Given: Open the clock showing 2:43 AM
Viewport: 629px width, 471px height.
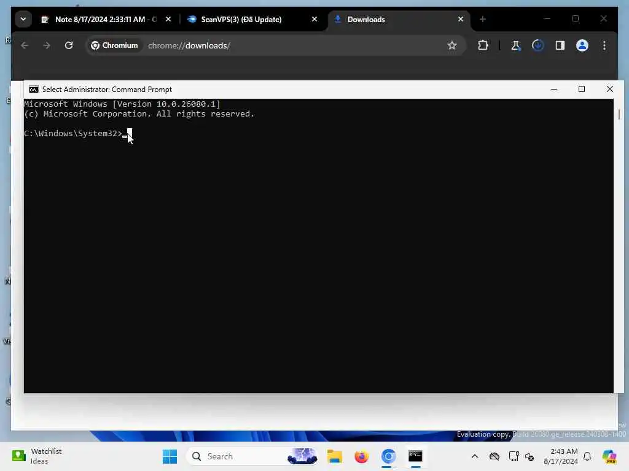Looking at the screenshot, I should [560, 456].
